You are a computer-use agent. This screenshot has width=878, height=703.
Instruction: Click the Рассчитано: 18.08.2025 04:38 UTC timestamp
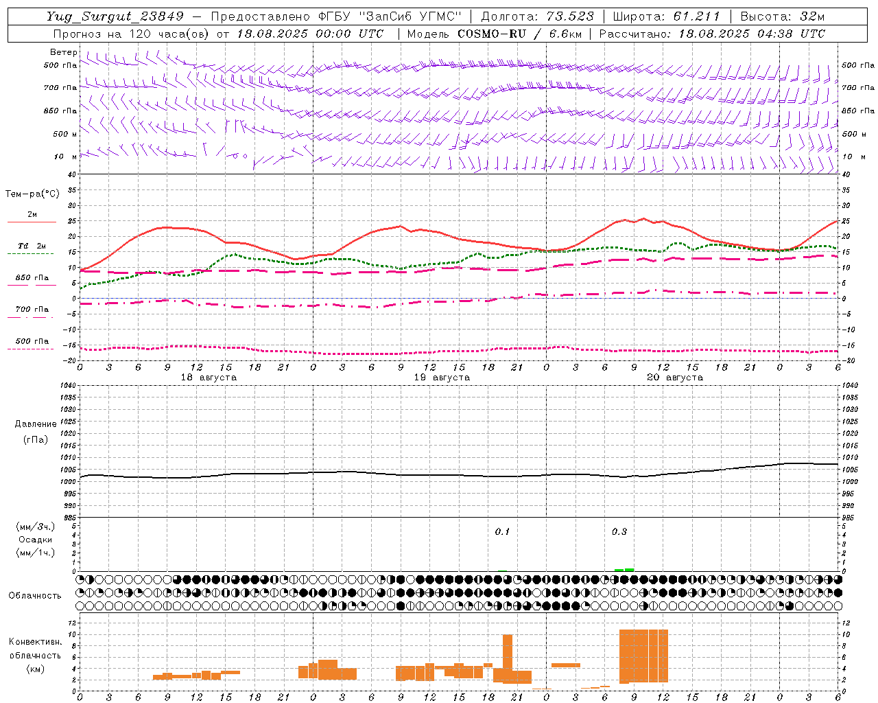(712, 34)
